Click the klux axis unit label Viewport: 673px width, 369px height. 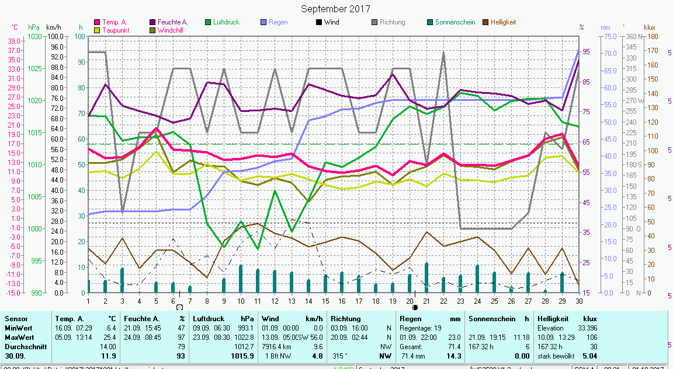(x=650, y=27)
